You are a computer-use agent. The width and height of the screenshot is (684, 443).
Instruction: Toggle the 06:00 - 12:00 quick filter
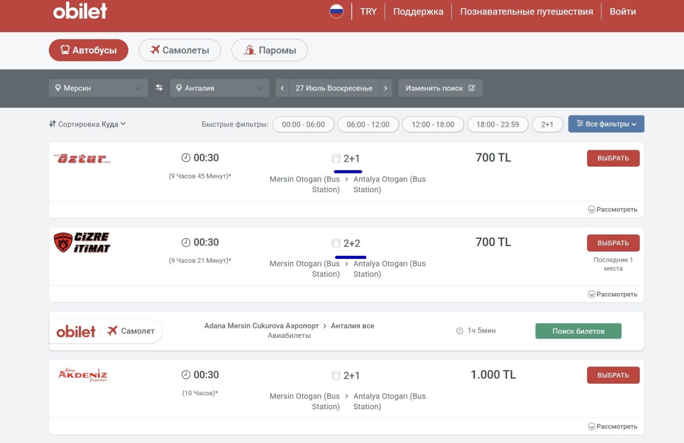368,124
